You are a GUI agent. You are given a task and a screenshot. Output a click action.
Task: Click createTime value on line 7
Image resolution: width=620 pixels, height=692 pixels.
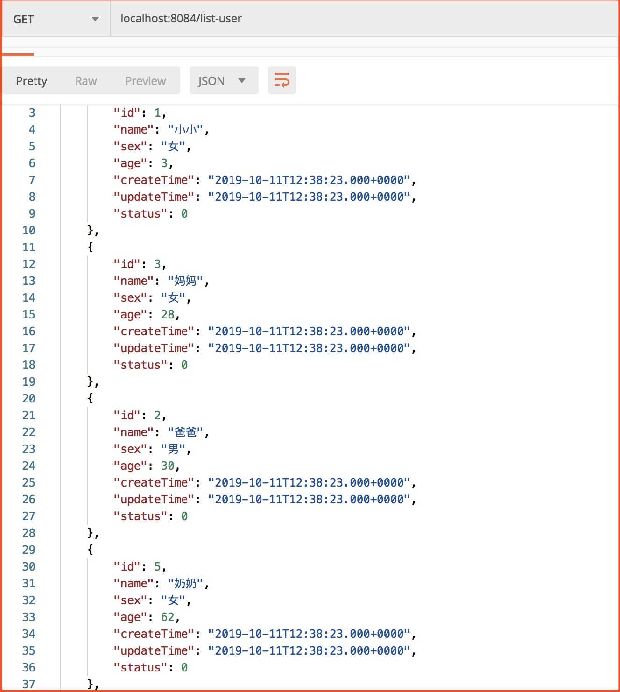[309, 180]
